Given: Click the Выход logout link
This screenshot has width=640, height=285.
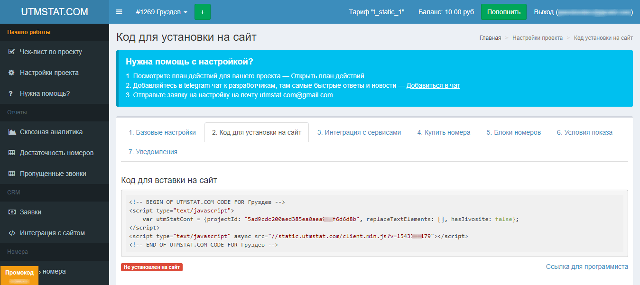Looking at the screenshot, I should (x=584, y=12).
